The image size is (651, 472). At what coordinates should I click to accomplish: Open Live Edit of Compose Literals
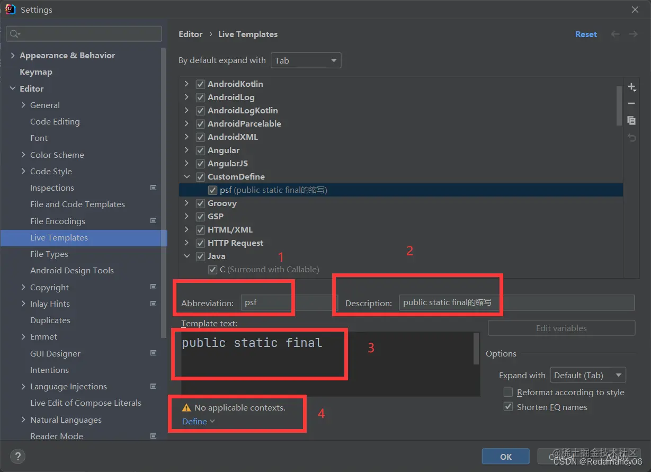coord(86,403)
